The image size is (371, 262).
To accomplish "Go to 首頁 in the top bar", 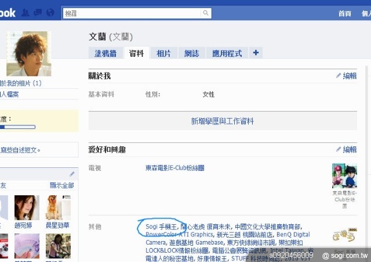I will coord(344,13).
